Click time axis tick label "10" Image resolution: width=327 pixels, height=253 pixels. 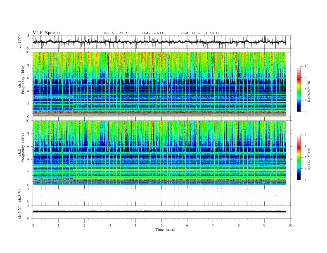[290, 225]
